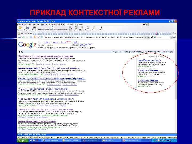
Task: Click the binoculars icon right of search box
Action: coord(175,37)
